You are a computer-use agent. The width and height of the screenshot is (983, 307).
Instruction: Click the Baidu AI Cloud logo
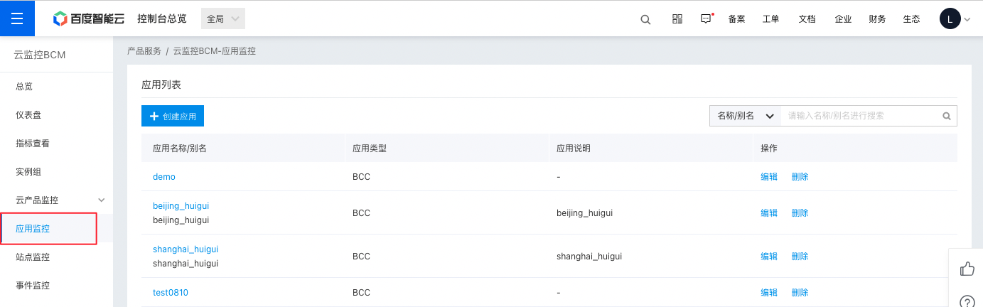(89, 19)
